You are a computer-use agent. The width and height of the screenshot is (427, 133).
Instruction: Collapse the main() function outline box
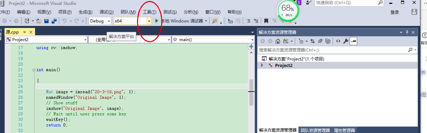tap(34, 70)
